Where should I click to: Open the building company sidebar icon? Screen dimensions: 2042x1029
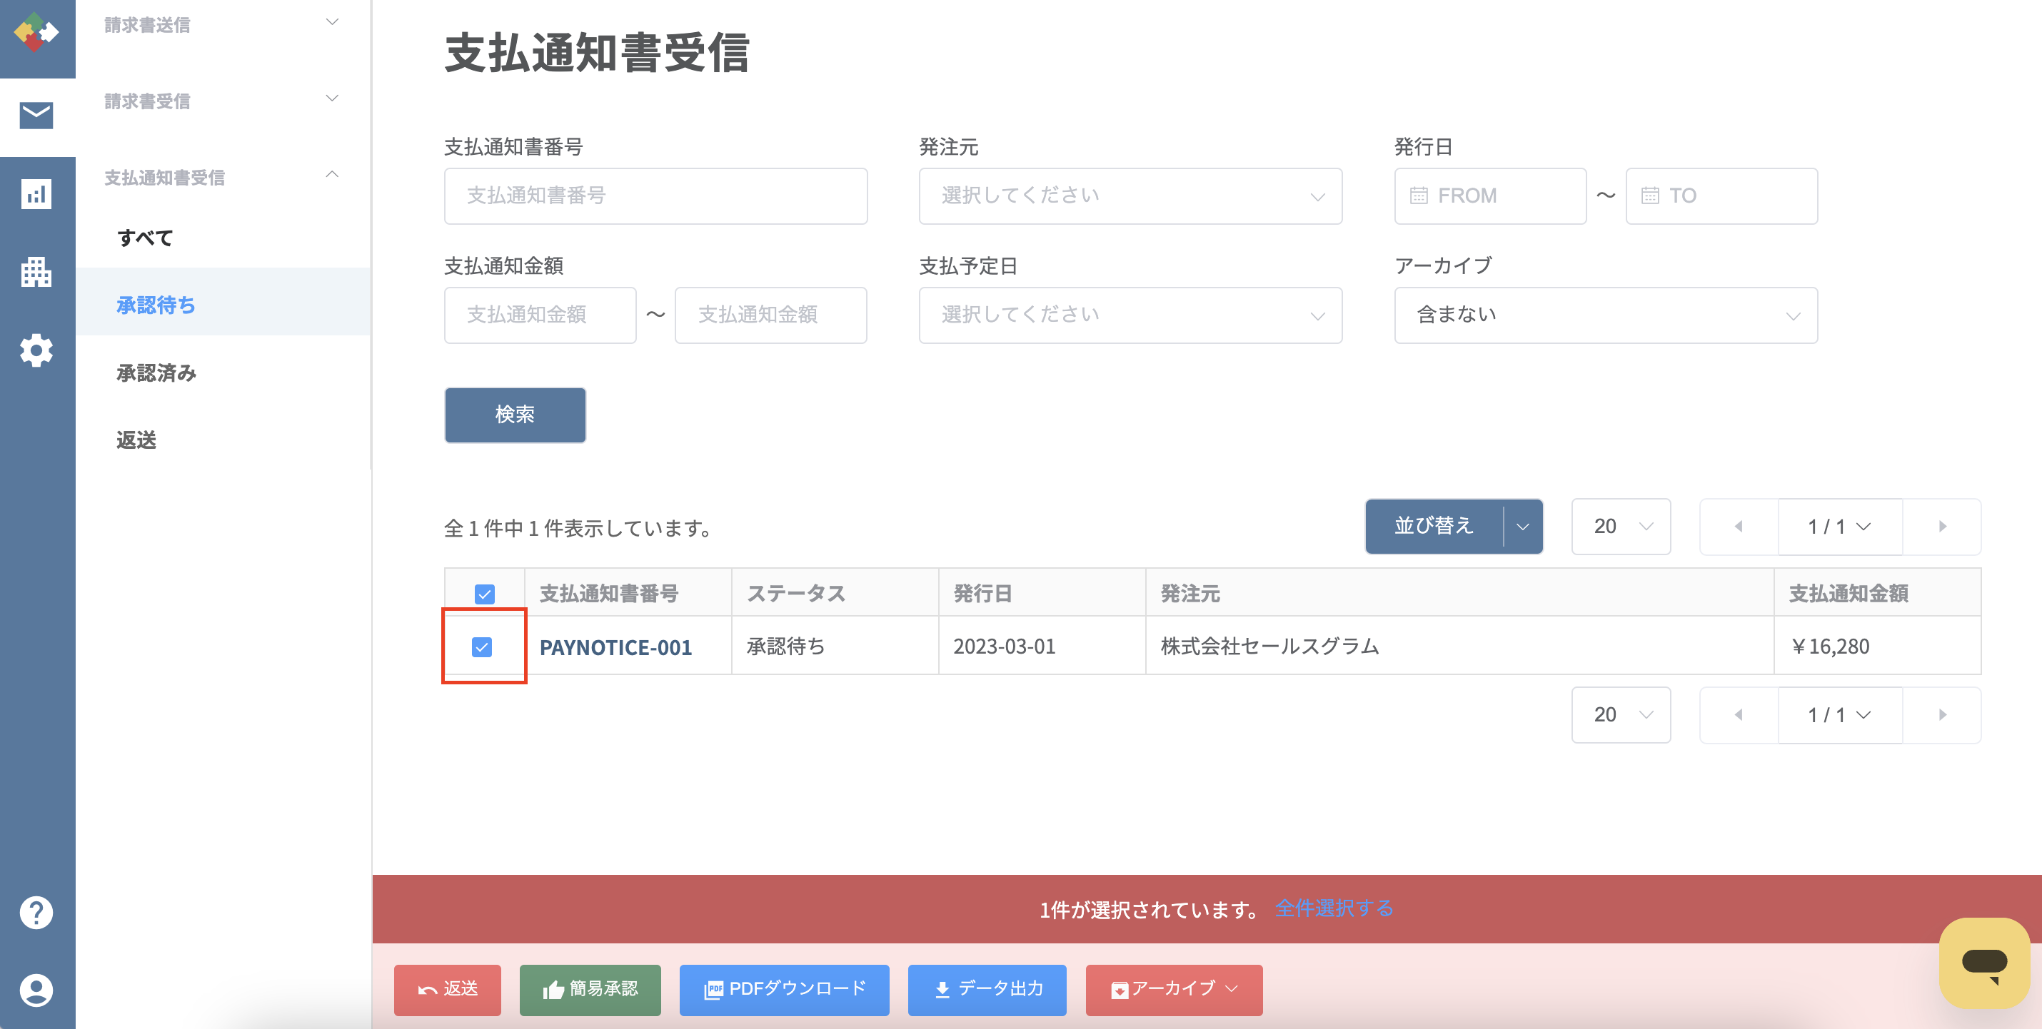tap(36, 272)
